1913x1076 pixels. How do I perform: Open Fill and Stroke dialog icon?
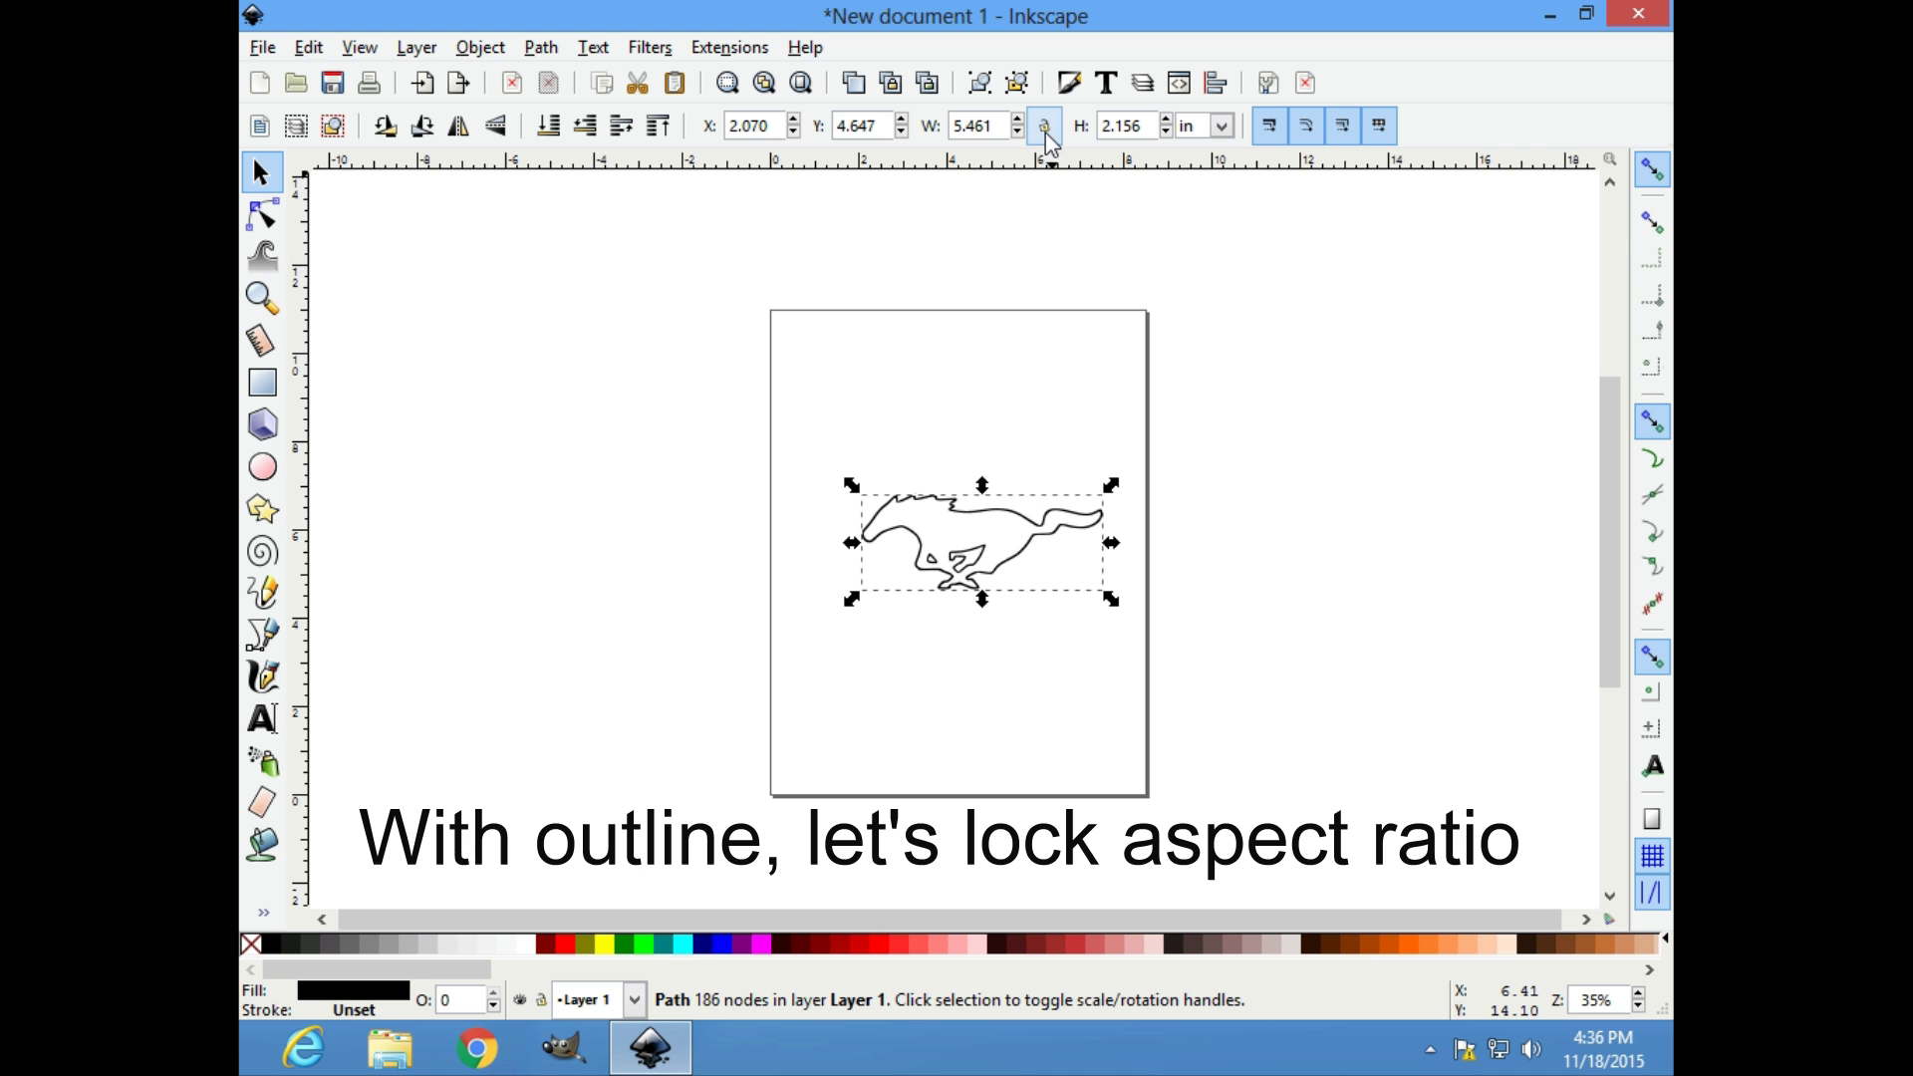click(x=1069, y=83)
